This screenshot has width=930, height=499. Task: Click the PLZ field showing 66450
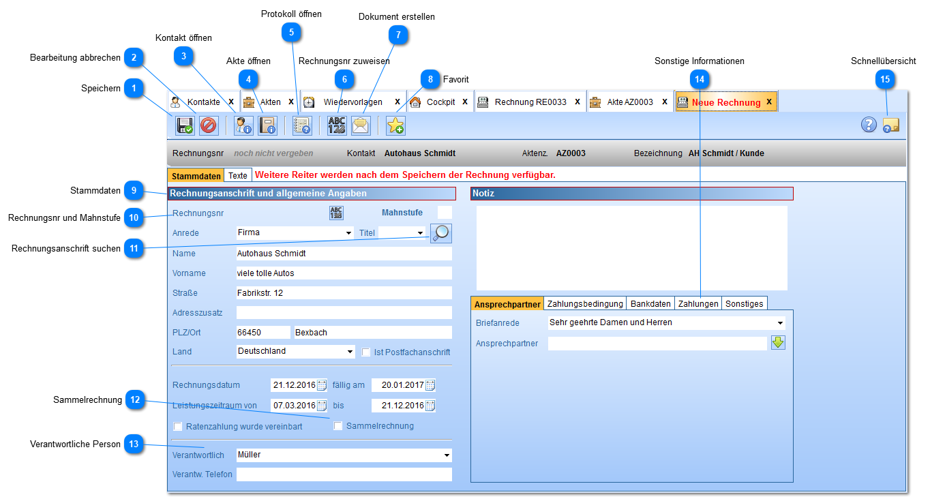(263, 333)
